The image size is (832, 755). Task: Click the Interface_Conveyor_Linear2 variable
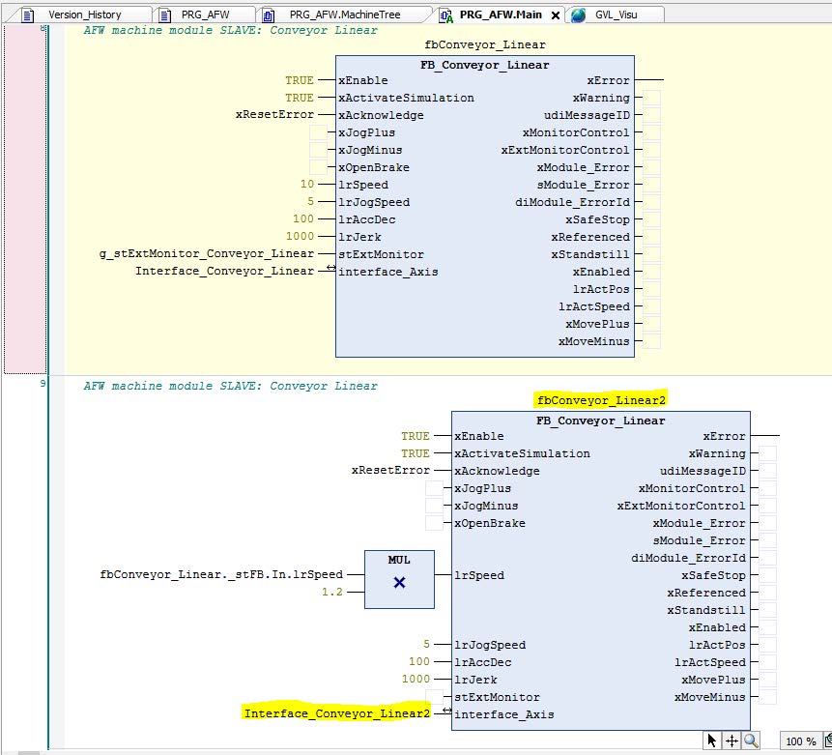click(336, 713)
